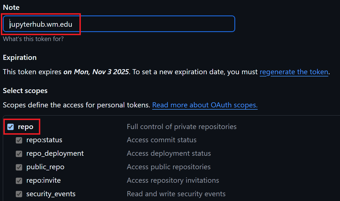Uncheck the repo scope checkbox
Screen dimensions: 340x201
point(11,127)
